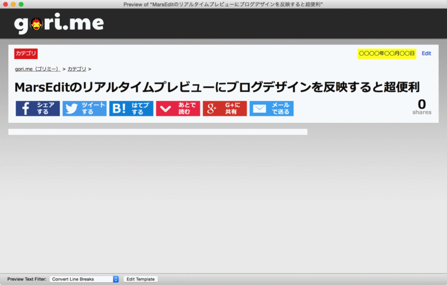Click the Pocket read-later icon

tap(165, 109)
